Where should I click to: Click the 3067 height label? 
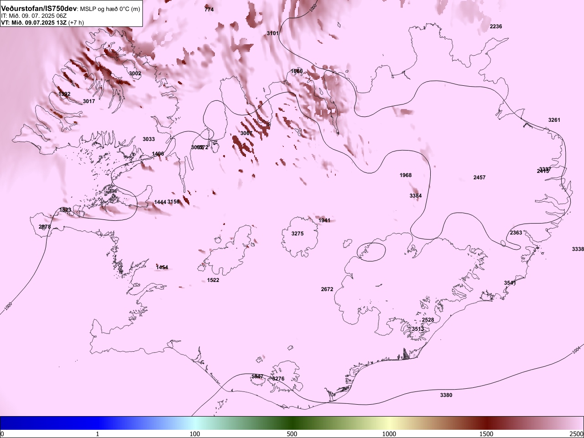point(246,133)
